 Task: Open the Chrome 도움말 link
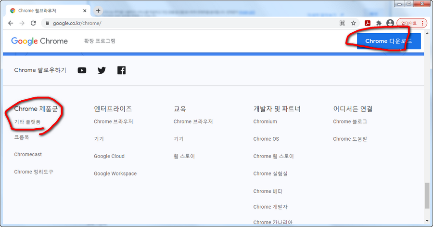click(350, 139)
